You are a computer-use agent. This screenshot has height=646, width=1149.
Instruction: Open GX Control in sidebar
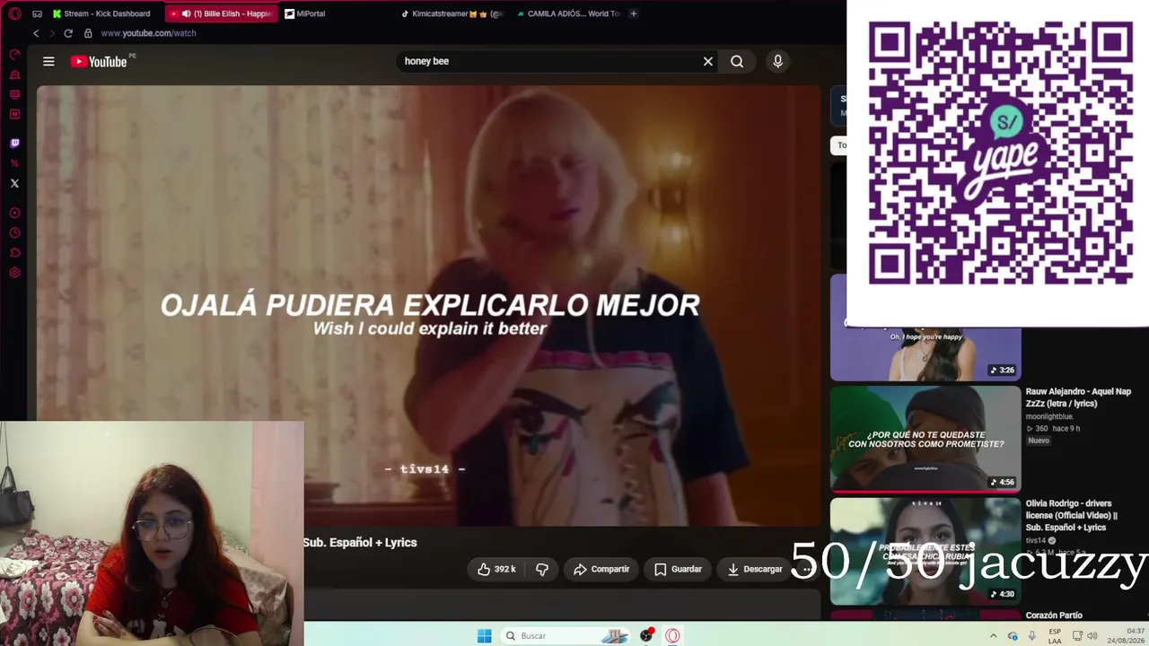[x=14, y=55]
